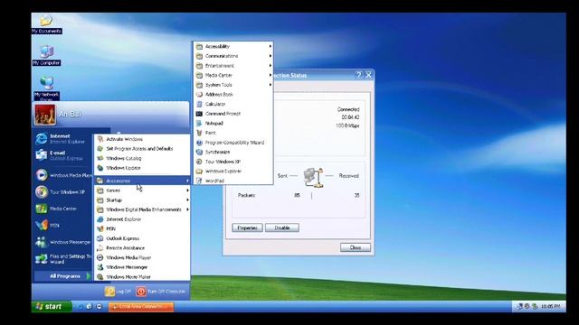Launch WordPad from Accessories
The image size is (579, 325).
[x=233, y=181]
